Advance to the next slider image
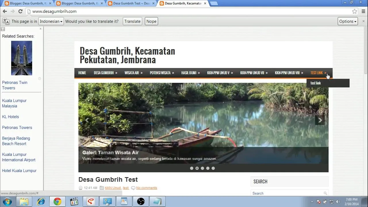Screen dimensions: 368x207 pyautogui.click(x=320, y=120)
